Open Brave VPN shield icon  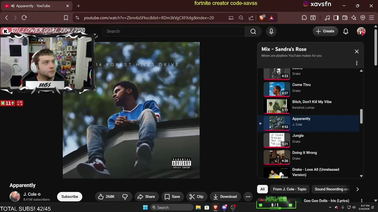[363, 18]
